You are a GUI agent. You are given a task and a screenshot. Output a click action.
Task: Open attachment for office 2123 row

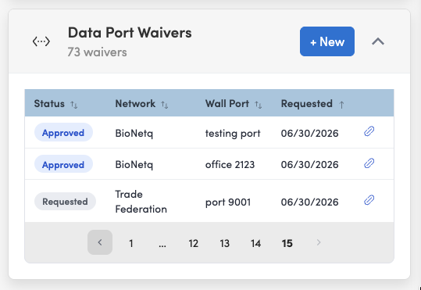tap(369, 163)
